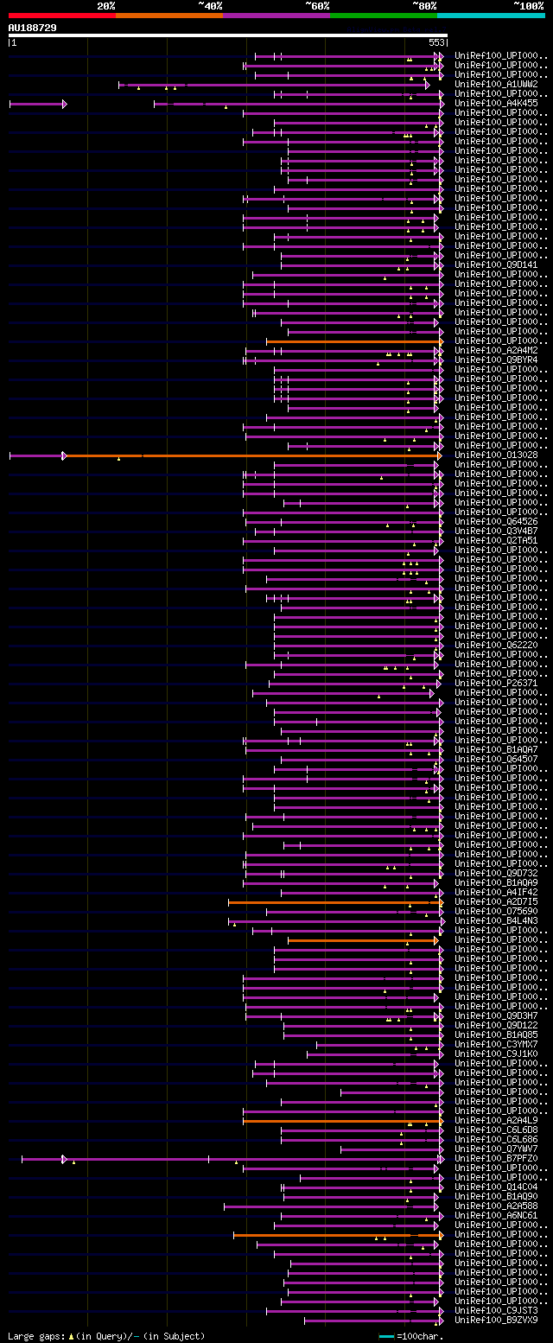Select hit label UniRef100_C6L6D8
This screenshot has width=553, height=1343.
coord(496,1130)
